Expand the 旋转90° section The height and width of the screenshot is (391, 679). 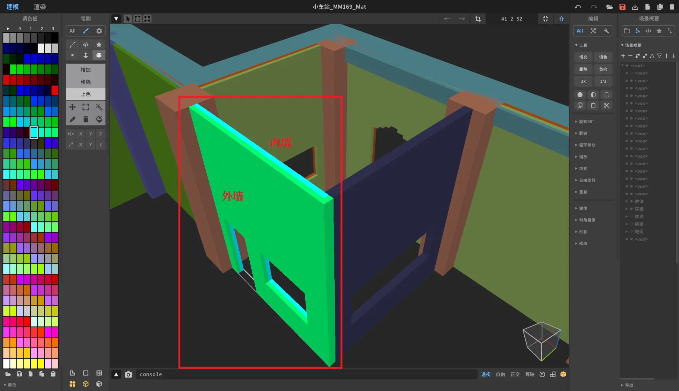[586, 122]
